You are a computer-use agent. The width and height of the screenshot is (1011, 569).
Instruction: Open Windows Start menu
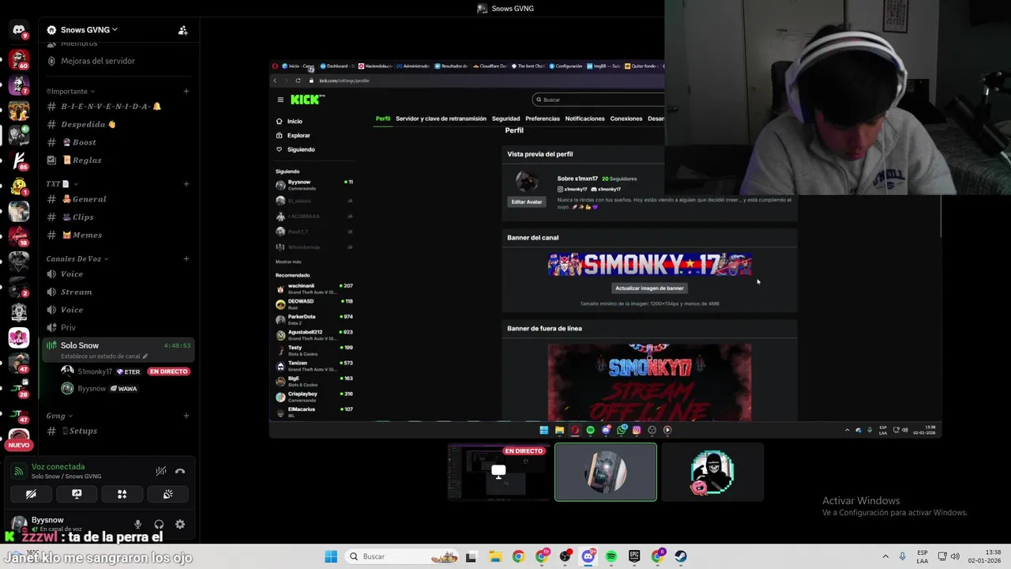[x=331, y=556]
